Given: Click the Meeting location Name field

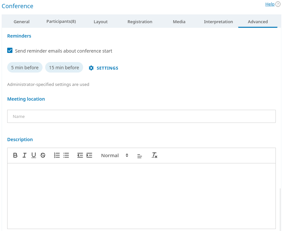Looking at the screenshot, I should [141, 116].
